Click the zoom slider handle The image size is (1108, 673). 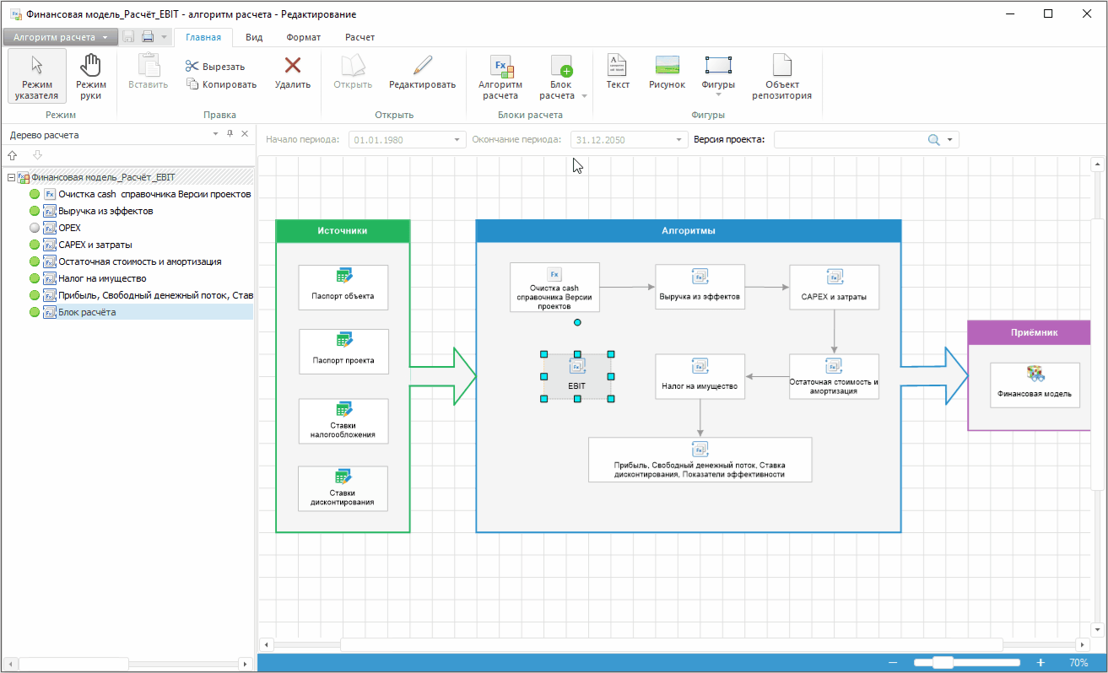point(943,663)
